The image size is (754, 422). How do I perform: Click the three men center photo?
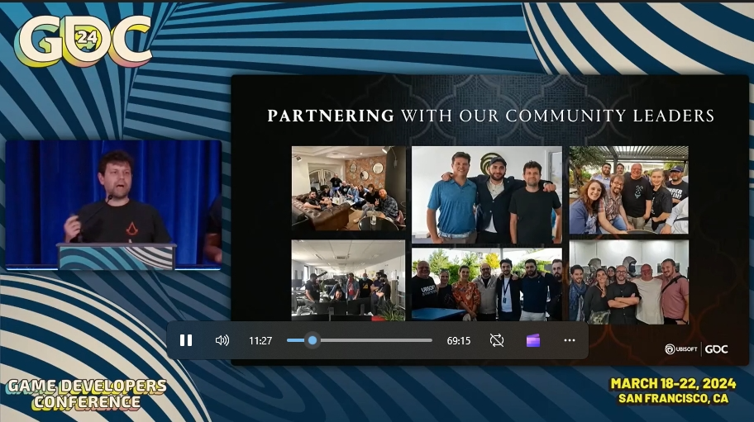(487, 195)
